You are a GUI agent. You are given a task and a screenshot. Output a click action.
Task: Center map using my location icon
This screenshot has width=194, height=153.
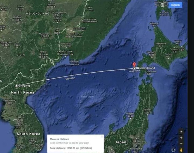[181, 132]
